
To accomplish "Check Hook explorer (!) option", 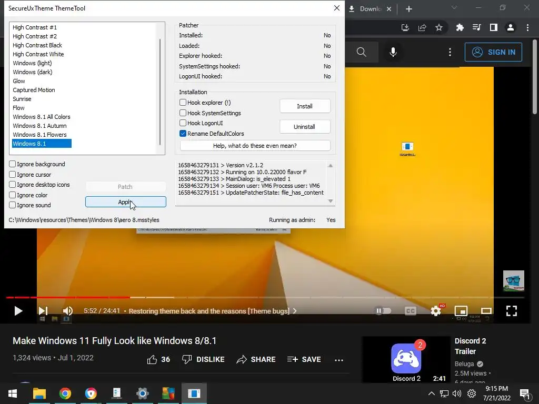I will [x=183, y=103].
